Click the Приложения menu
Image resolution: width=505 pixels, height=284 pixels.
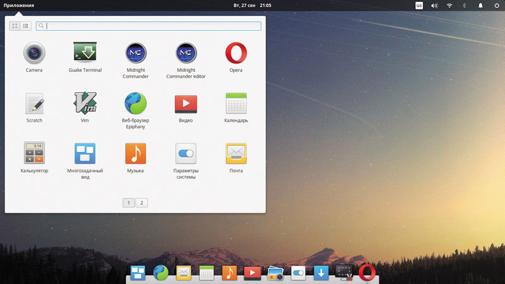(19, 5)
